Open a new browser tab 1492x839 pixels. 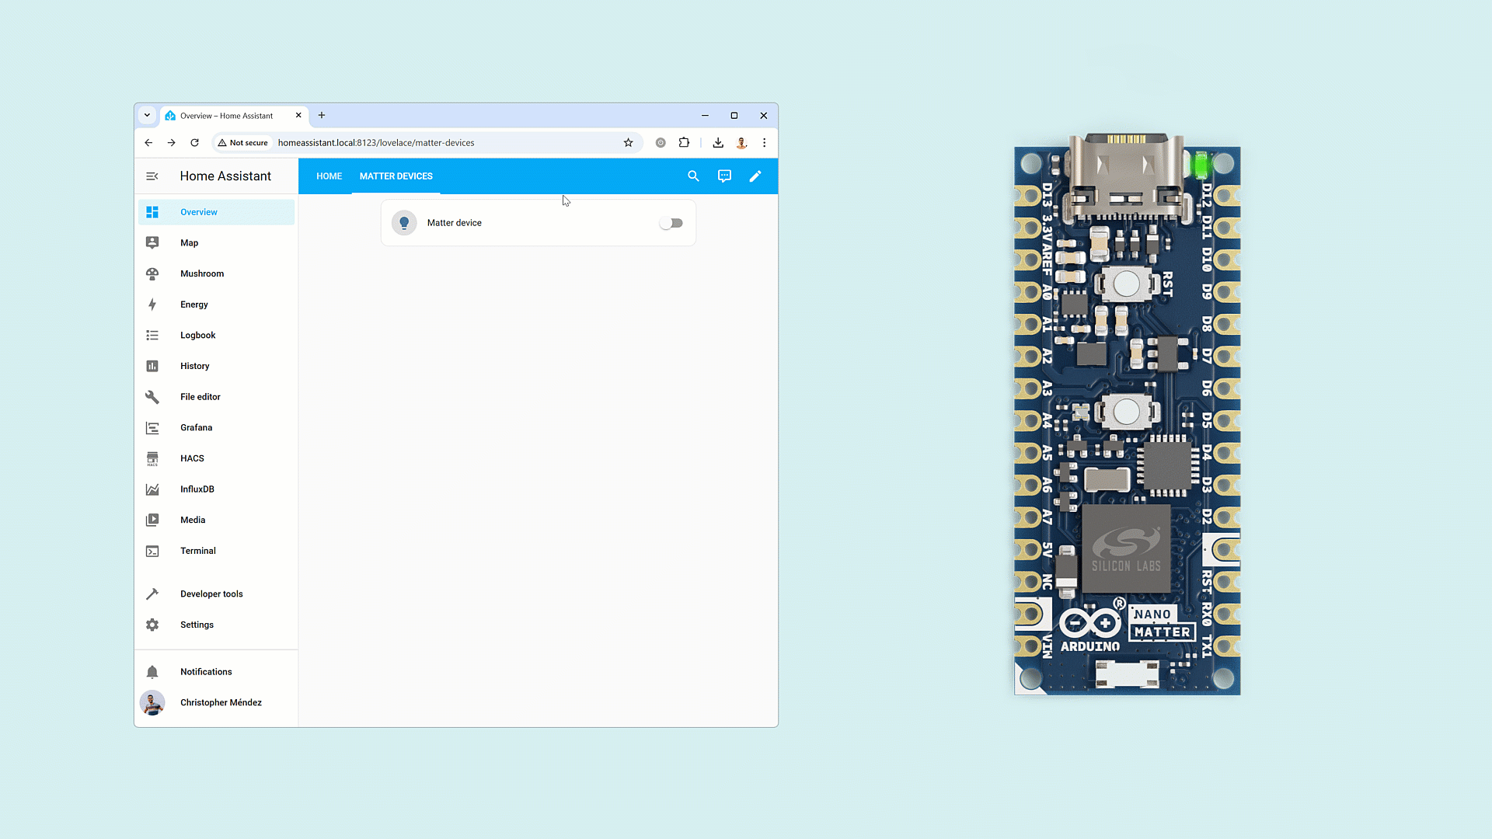(x=322, y=115)
